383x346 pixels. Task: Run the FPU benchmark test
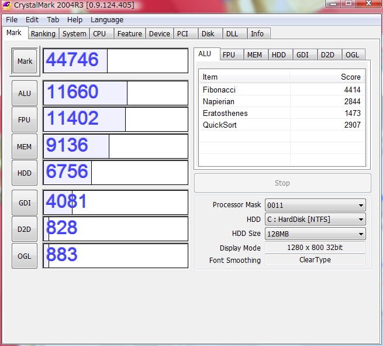point(25,120)
